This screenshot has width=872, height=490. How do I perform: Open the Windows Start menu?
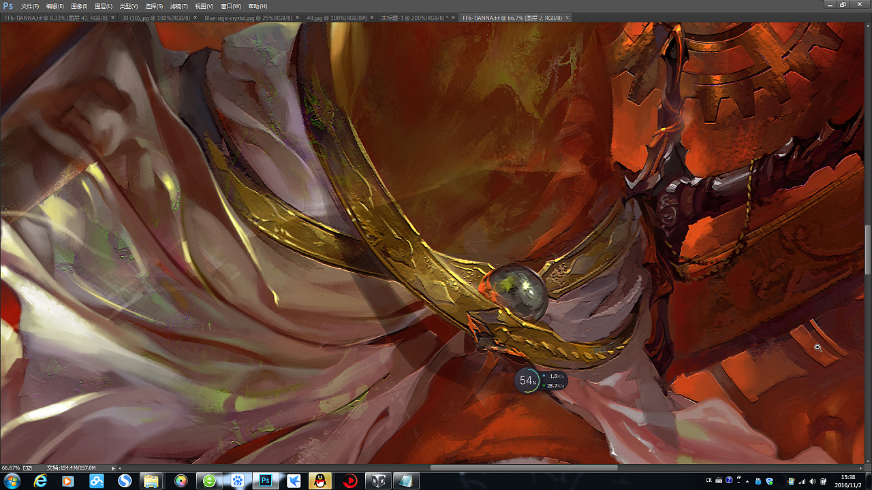[x=12, y=481]
